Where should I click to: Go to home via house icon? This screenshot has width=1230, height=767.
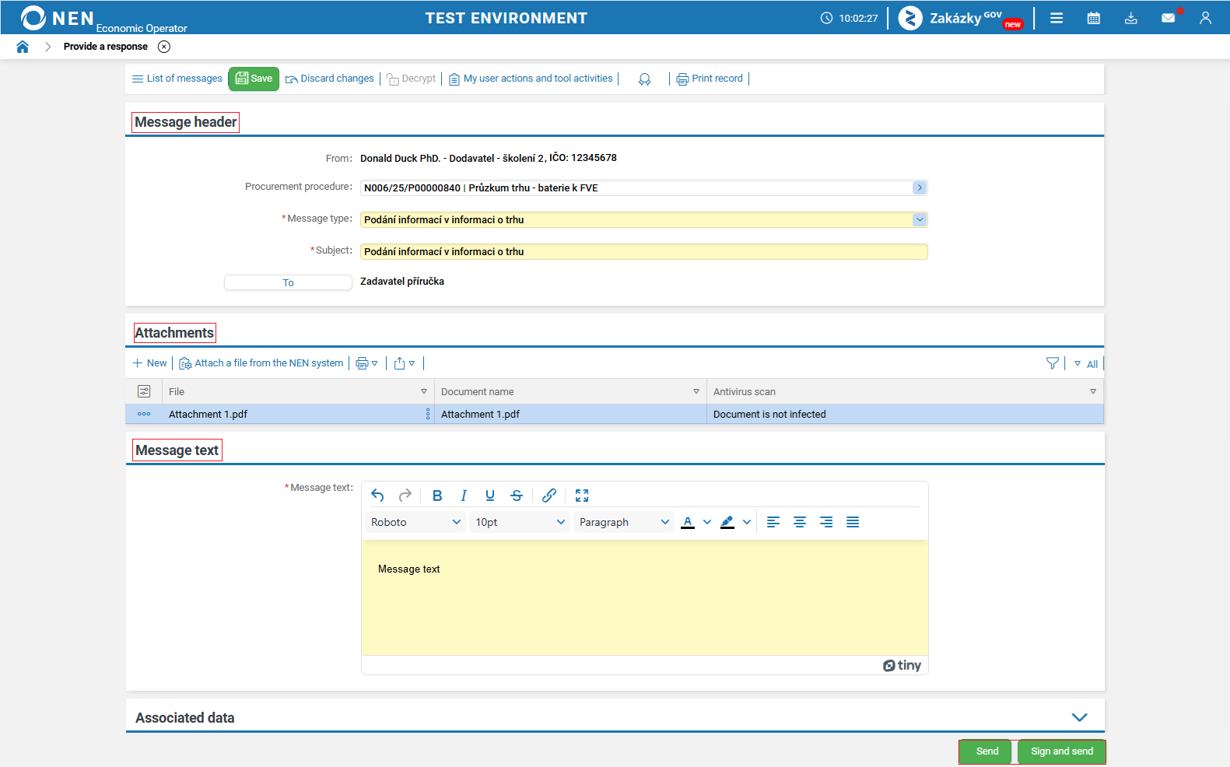coord(23,47)
